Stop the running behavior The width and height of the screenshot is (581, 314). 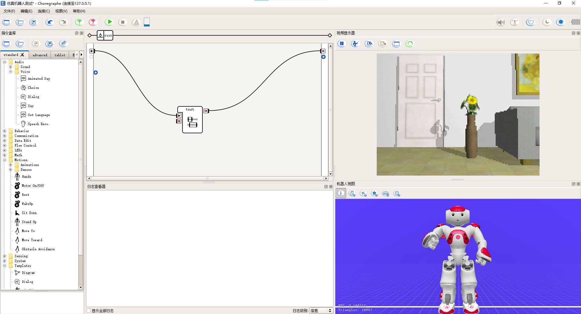point(122,22)
